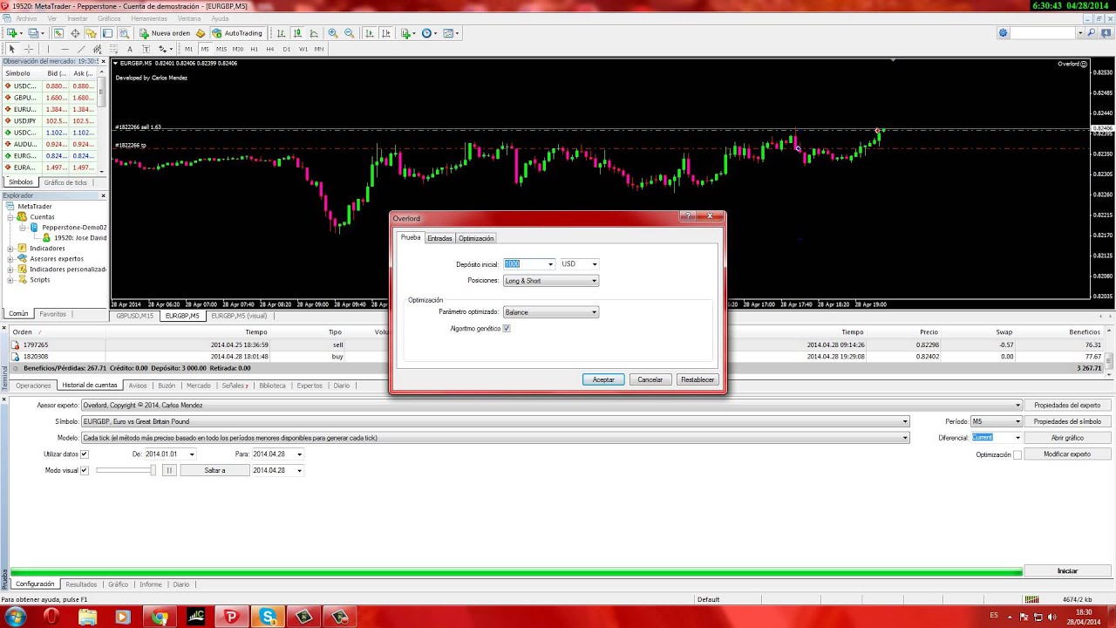Click Aceptar in the Overlord dialog
1116x628 pixels.
coord(603,379)
